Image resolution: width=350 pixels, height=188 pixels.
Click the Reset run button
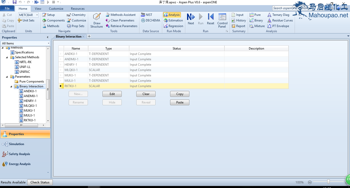point(211,19)
